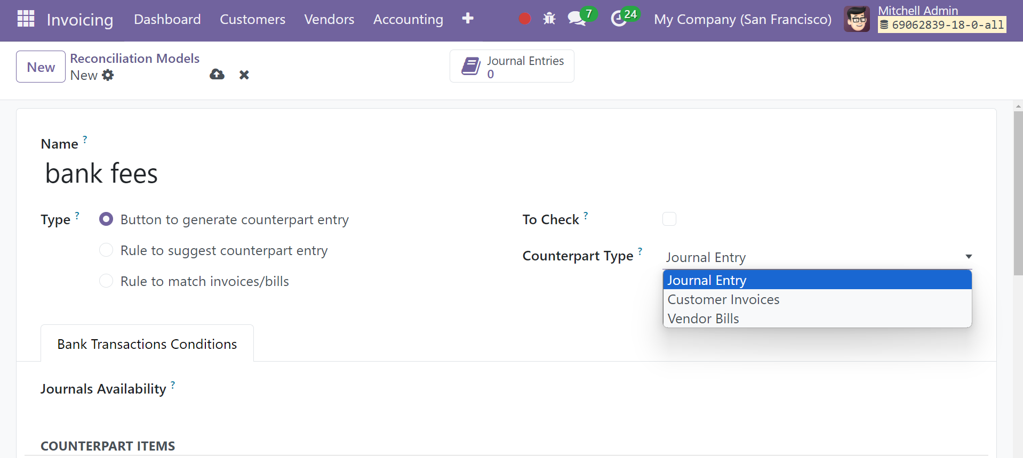The width and height of the screenshot is (1023, 458).
Task: Discard changes with the X icon
Action: click(x=244, y=75)
